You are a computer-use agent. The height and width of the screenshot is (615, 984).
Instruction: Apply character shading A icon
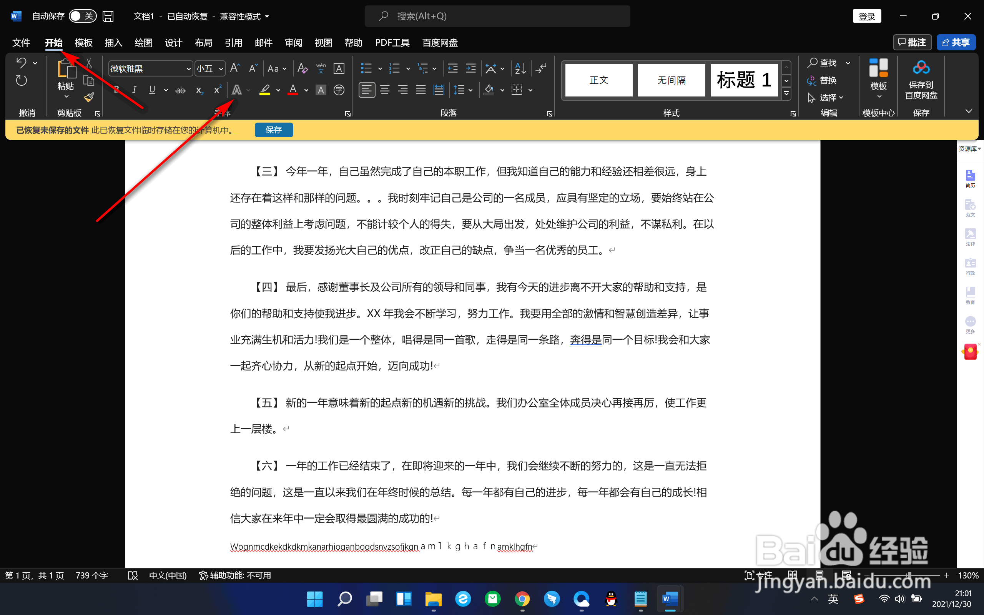(x=321, y=90)
